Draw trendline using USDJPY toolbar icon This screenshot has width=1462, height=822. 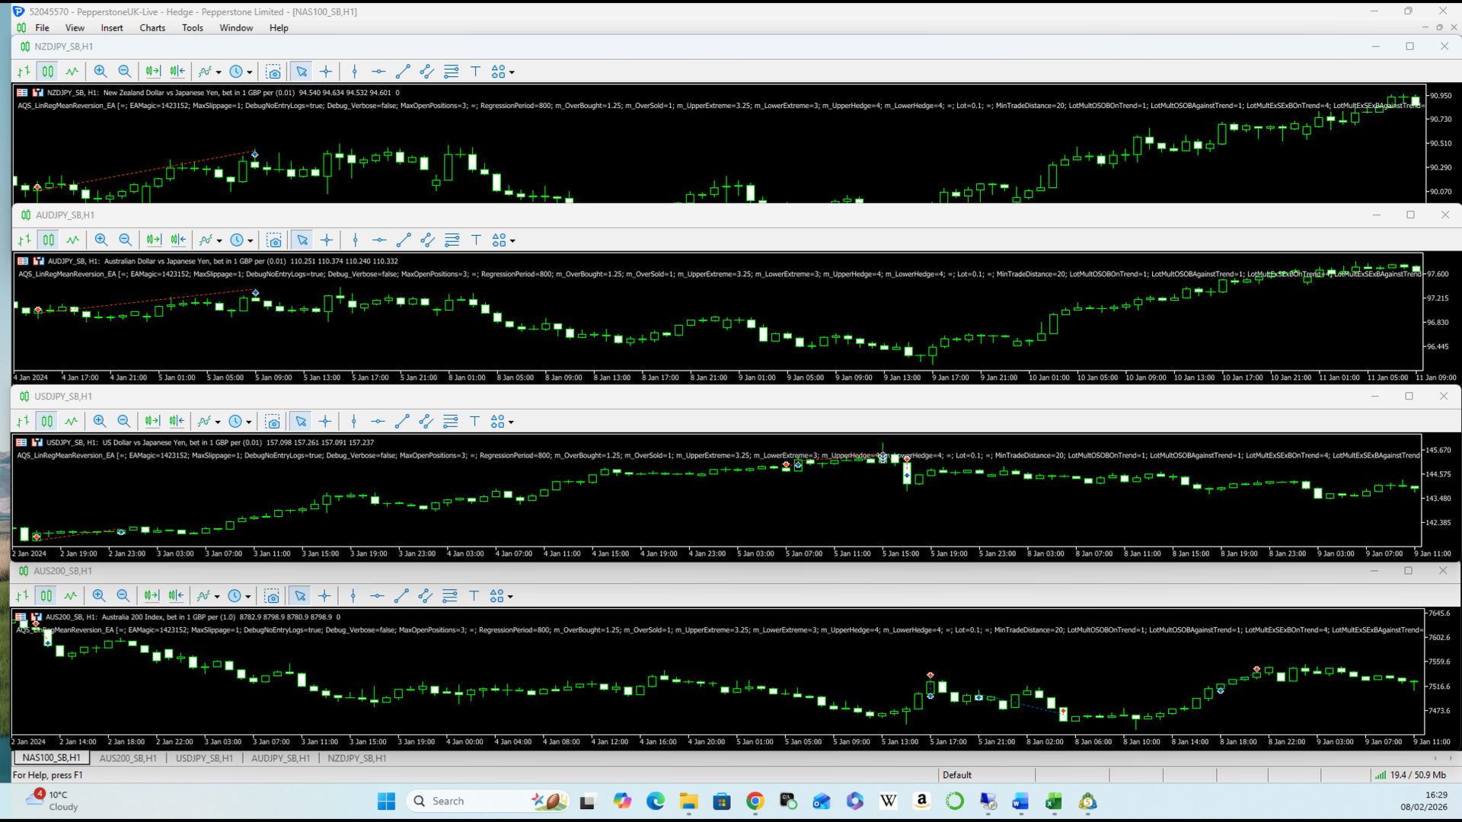[402, 422]
